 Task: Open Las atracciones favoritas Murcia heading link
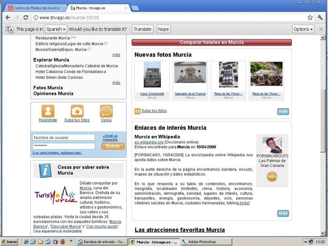point(180,230)
